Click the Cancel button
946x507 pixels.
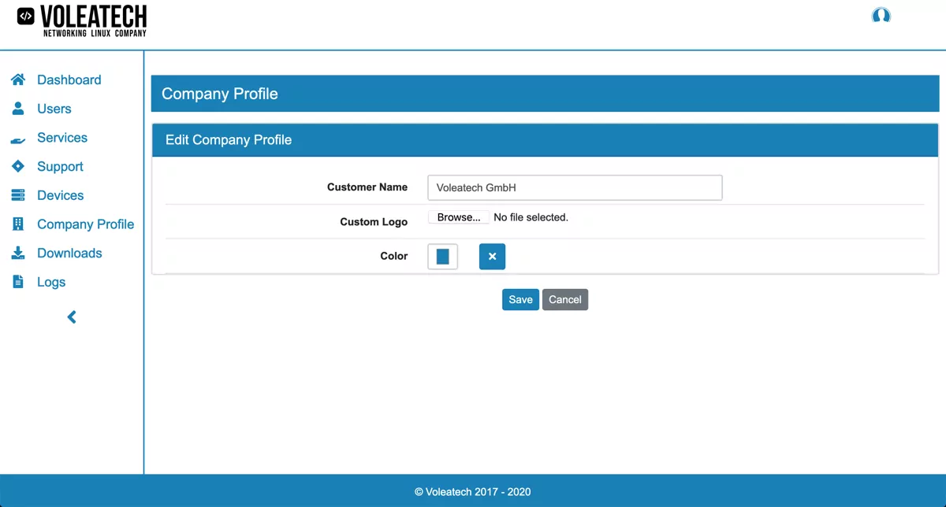point(565,299)
